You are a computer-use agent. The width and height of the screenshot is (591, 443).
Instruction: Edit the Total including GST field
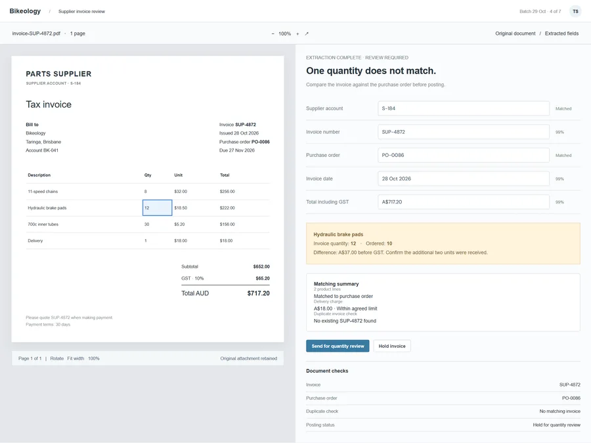(463, 202)
